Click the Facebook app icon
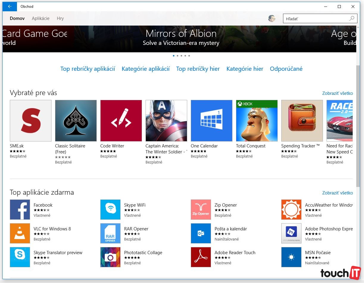364x283 pixels. (20, 210)
